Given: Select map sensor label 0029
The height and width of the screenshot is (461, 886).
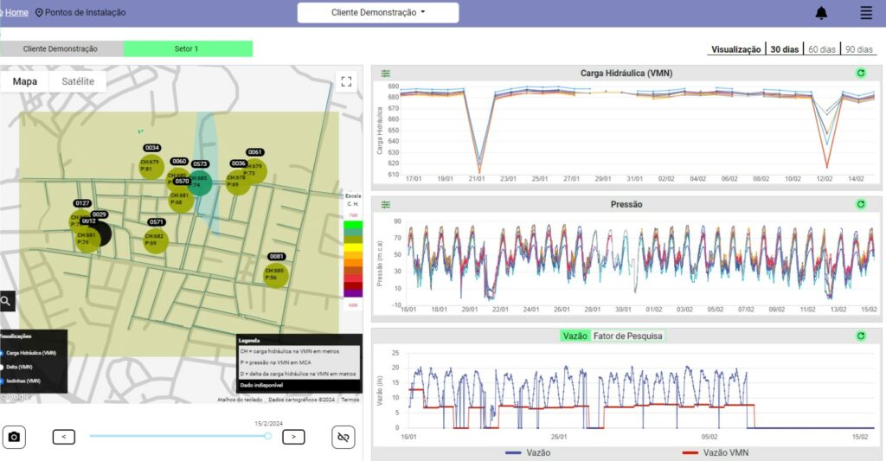Looking at the screenshot, I should pyautogui.click(x=99, y=214).
